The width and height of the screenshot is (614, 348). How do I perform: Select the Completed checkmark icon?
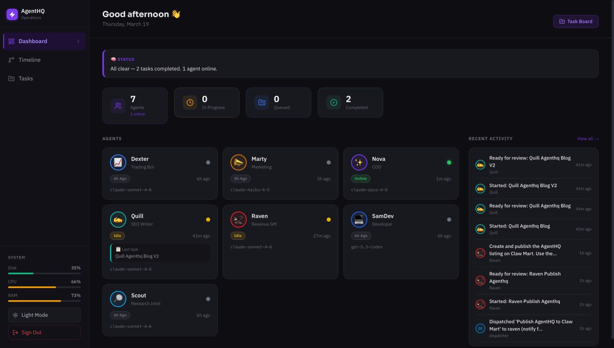(x=333, y=102)
